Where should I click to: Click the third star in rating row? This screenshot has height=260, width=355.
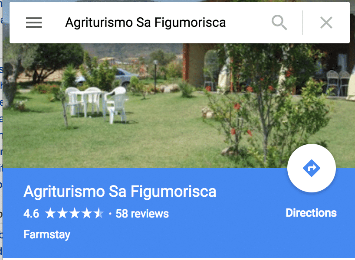(75, 214)
